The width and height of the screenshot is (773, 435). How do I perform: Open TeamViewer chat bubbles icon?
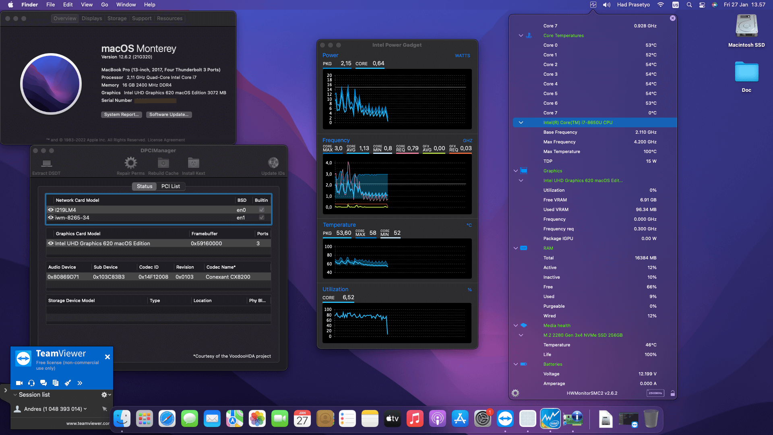(43, 383)
